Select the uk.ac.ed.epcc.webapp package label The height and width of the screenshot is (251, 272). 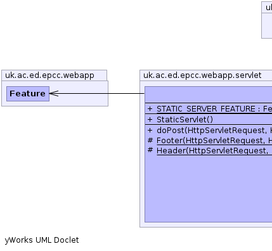click(49, 75)
